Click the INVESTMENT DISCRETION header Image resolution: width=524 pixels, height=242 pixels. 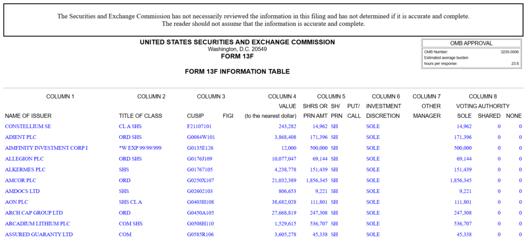click(384, 111)
